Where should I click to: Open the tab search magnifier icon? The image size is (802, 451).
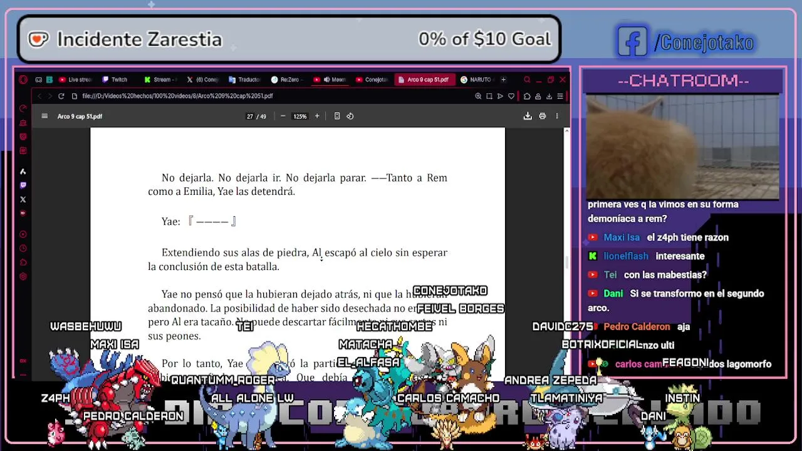527,80
